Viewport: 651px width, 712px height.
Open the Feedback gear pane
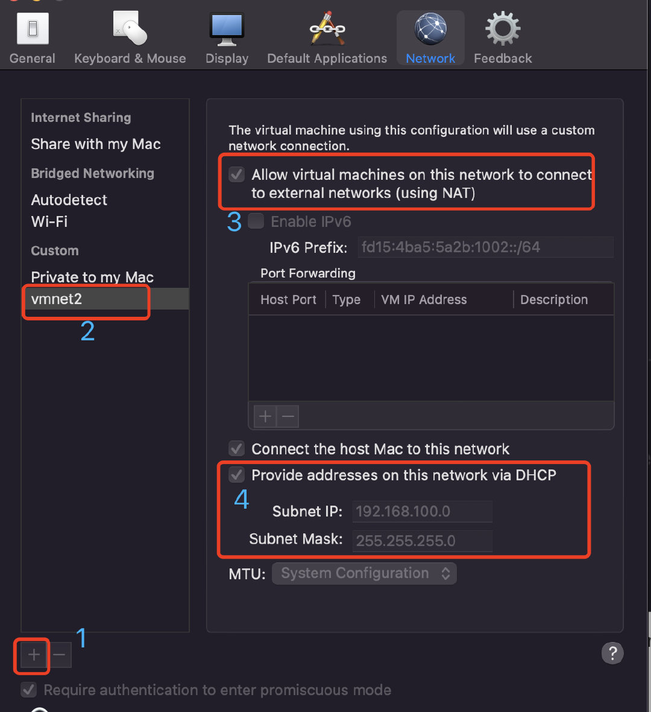pyautogui.click(x=503, y=38)
